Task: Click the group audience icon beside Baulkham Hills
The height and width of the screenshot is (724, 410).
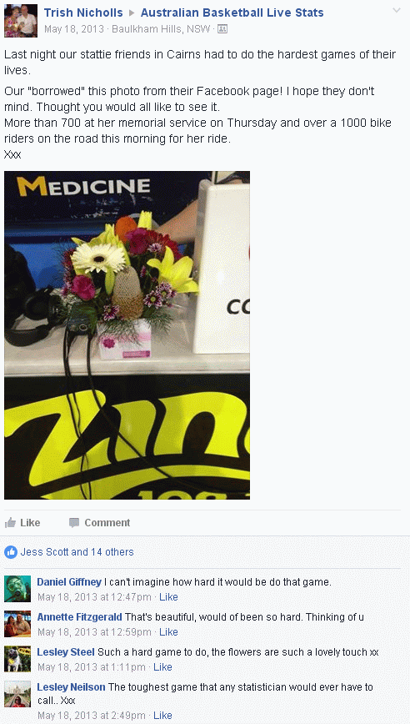Action: [222, 29]
